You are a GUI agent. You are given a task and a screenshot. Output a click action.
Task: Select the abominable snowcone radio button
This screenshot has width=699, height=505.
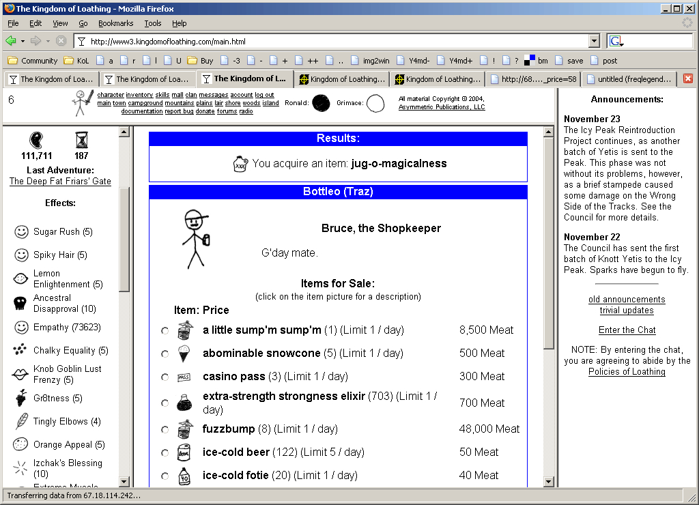point(165,354)
